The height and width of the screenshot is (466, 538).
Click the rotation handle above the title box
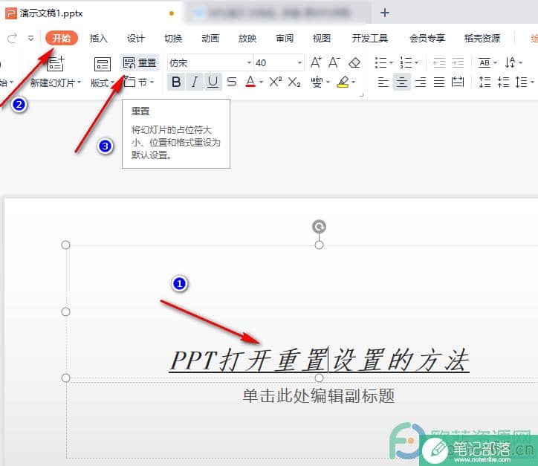(x=319, y=227)
